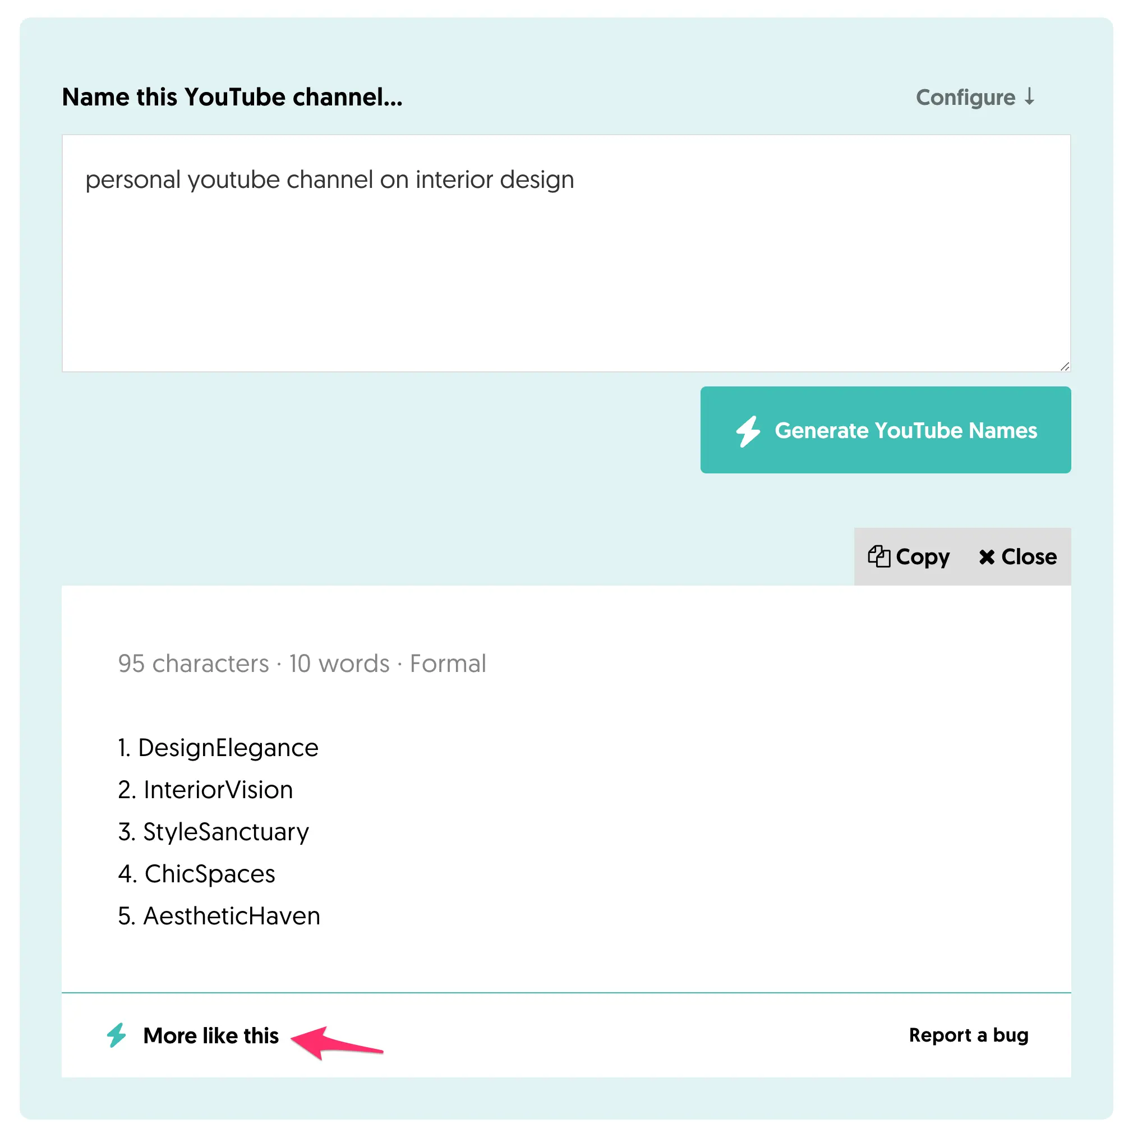The height and width of the screenshot is (1142, 1133).
Task: Click the lightning bolt icon in Generate button
Action: coord(748,431)
